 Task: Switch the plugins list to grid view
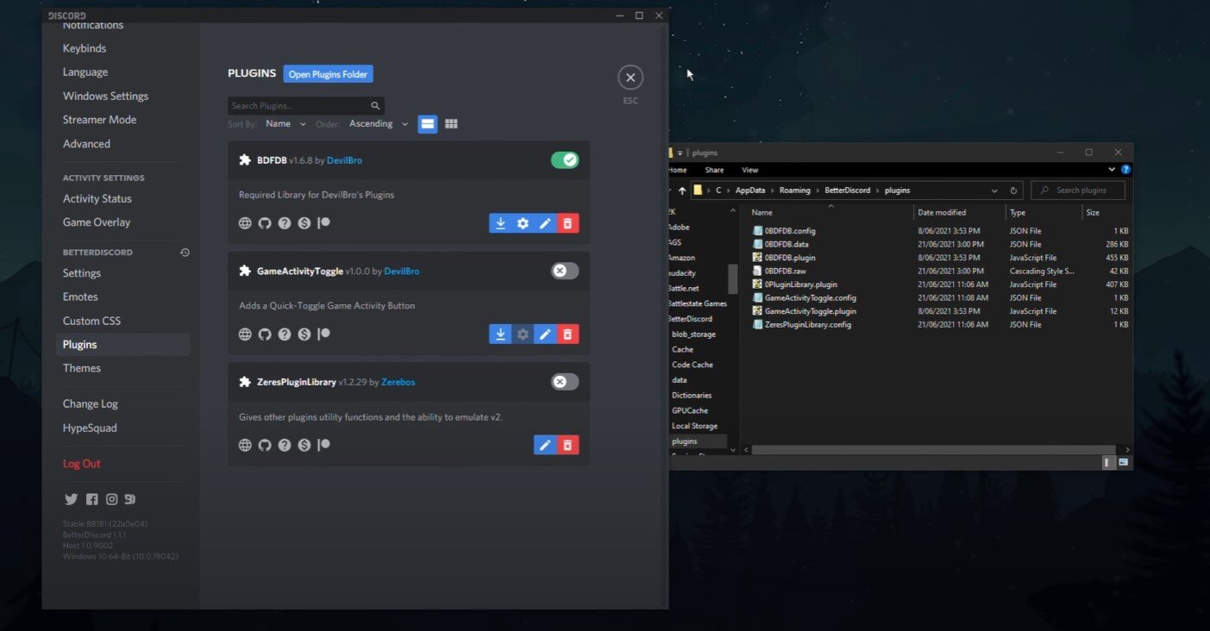pos(451,123)
